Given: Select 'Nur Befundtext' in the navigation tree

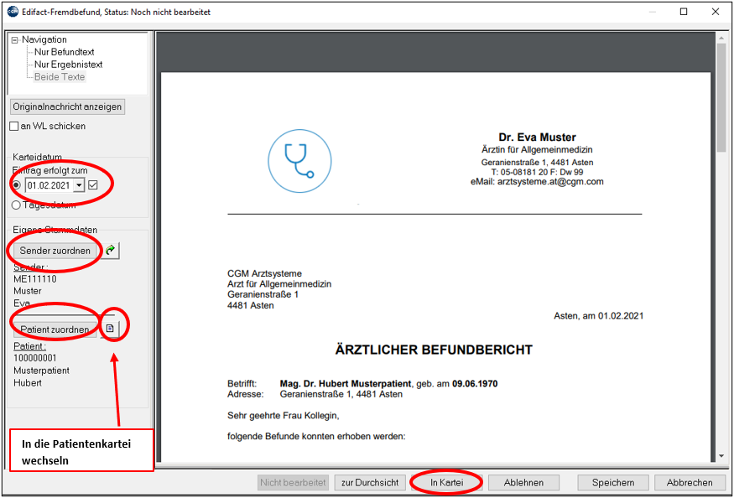Looking at the screenshot, I should [64, 52].
